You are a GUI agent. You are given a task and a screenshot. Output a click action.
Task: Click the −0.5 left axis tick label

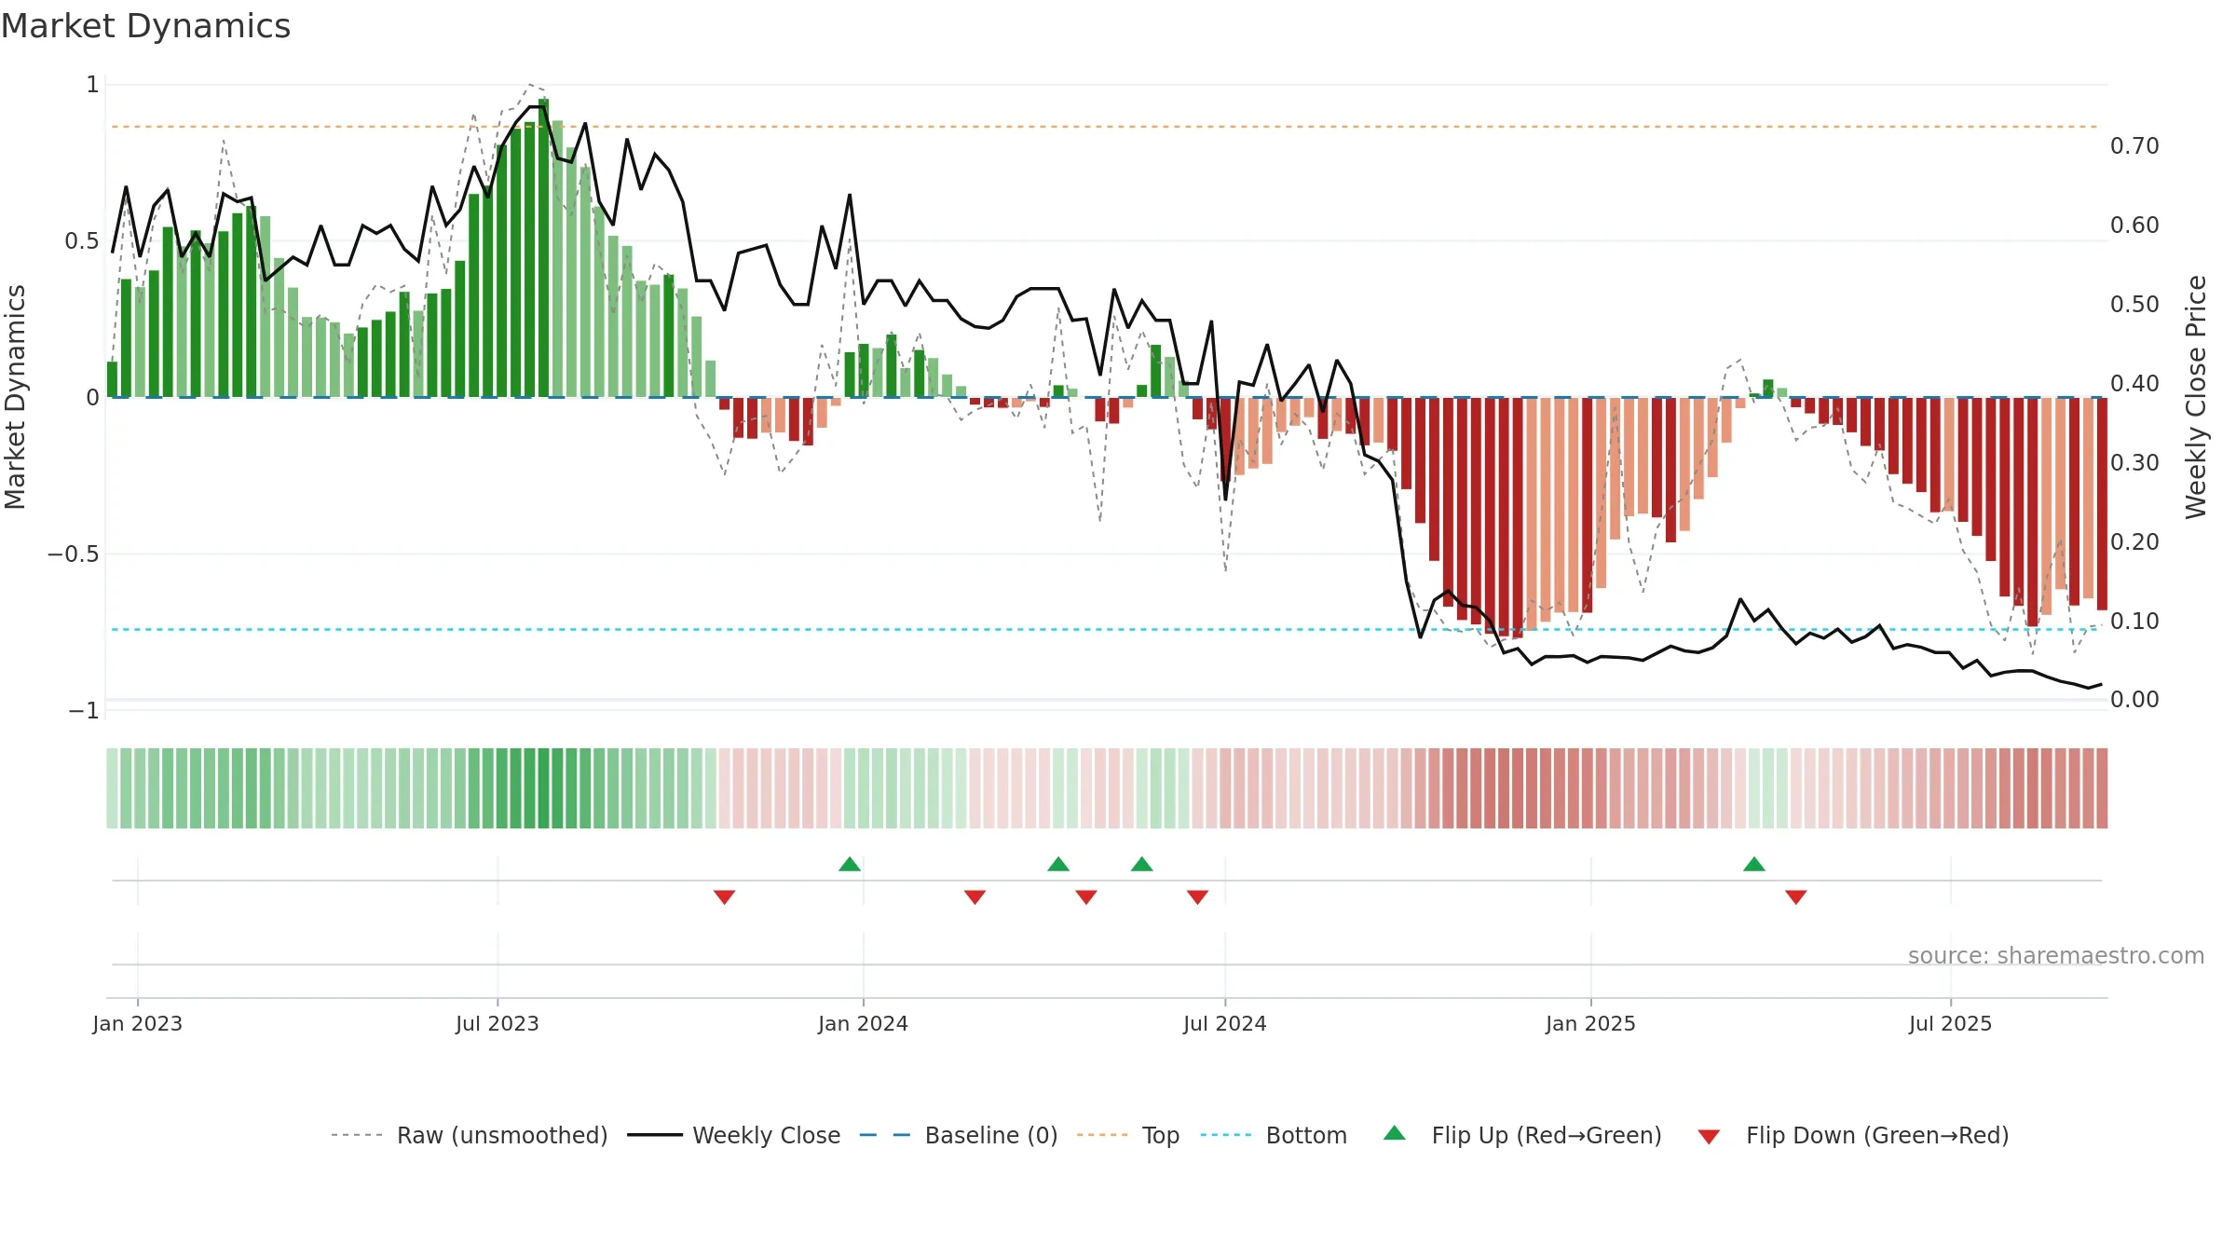point(73,554)
